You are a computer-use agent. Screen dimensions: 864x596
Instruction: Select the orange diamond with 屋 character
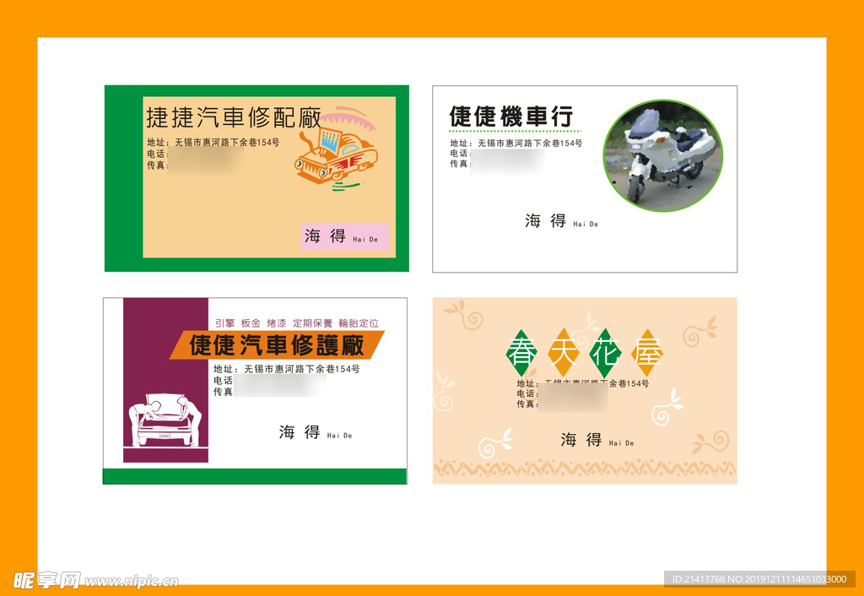click(x=647, y=353)
